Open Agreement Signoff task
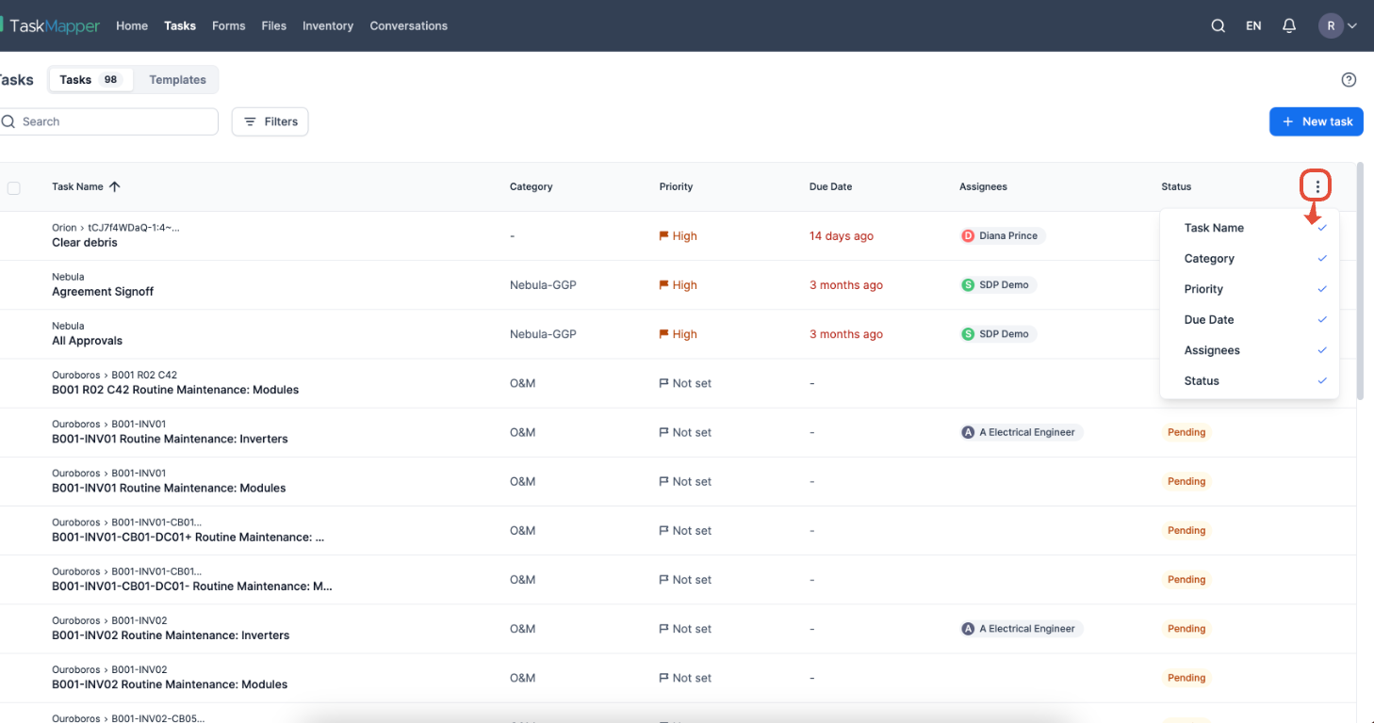 [103, 292]
